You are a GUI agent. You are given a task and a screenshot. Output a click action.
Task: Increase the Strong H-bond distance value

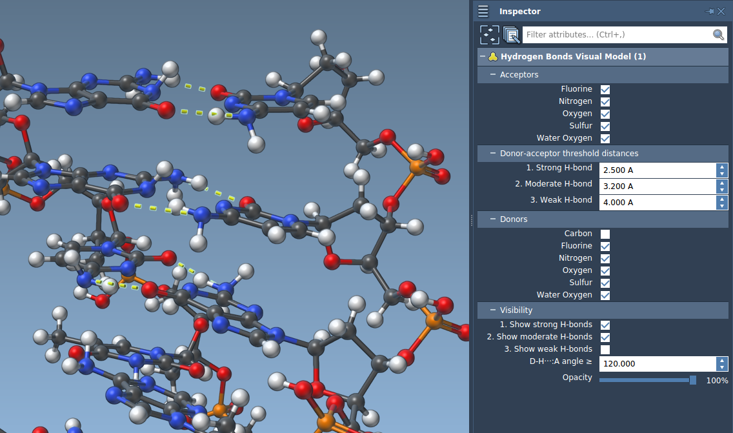[x=722, y=166]
